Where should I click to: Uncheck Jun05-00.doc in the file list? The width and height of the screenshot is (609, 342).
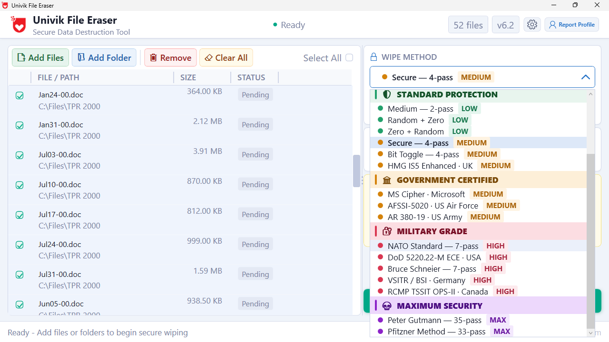tap(20, 304)
